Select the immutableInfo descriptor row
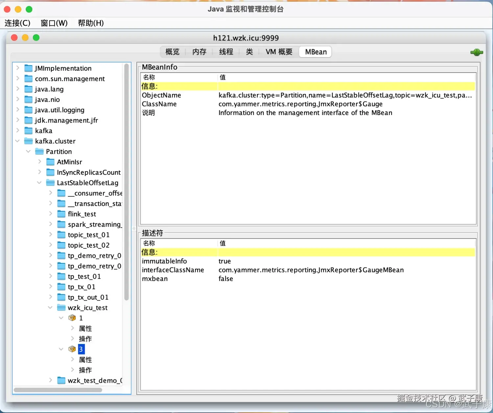Viewport: 493px width, 413px height. point(308,261)
